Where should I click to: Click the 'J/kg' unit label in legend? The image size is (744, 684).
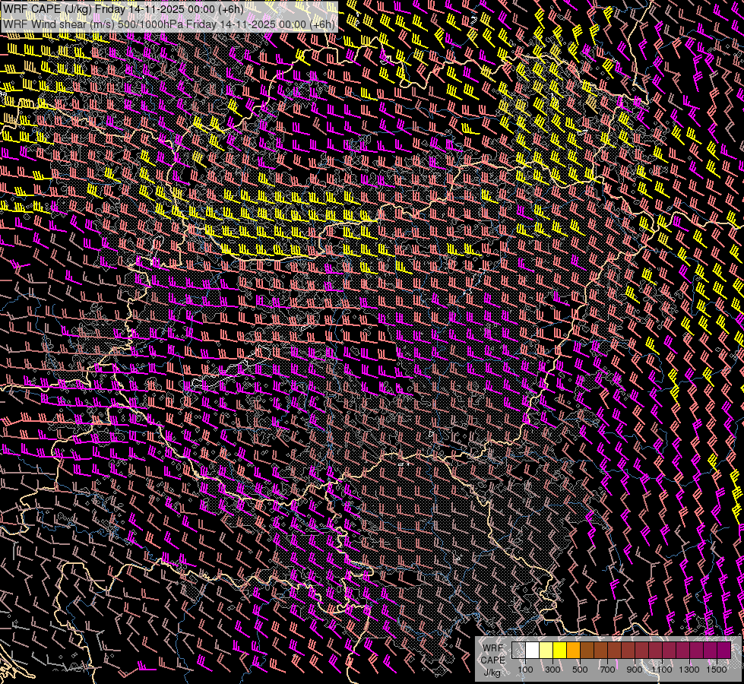tap(492, 673)
